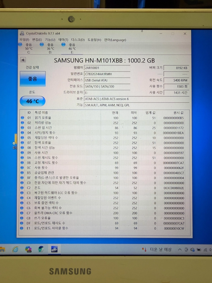Click the power on count field 1583 회
Screen dimensions: 212x283
coord(176,87)
